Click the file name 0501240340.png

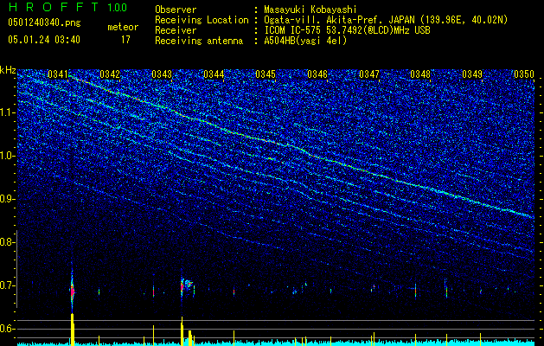tap(44, 22)
